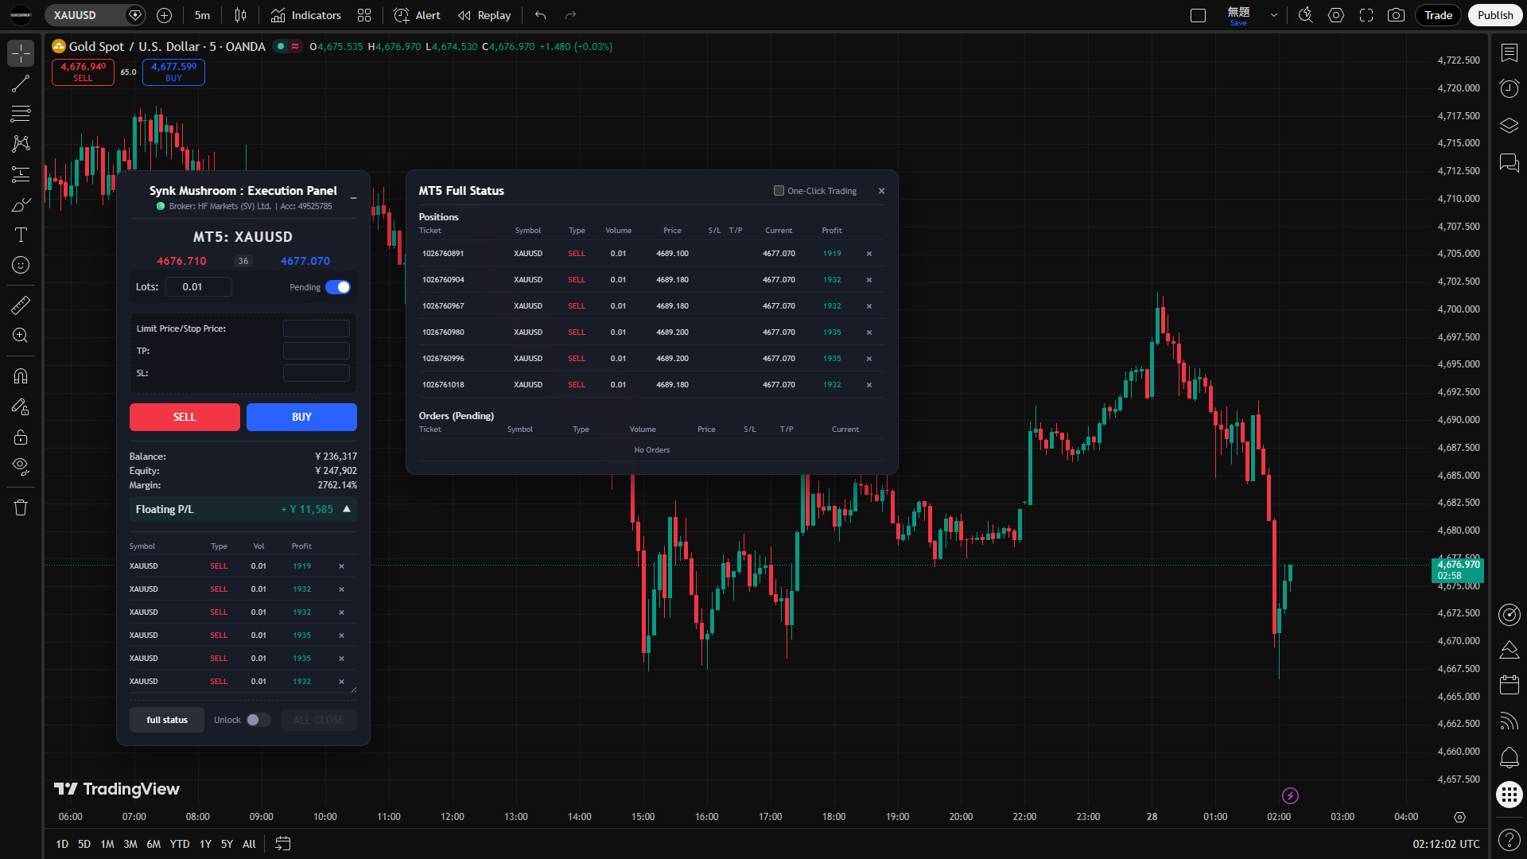The width and height of the screenshot is (1527, 859).
Task: Toggle lock all drawings
Action: pyautogui.click(x=21, y=437)
